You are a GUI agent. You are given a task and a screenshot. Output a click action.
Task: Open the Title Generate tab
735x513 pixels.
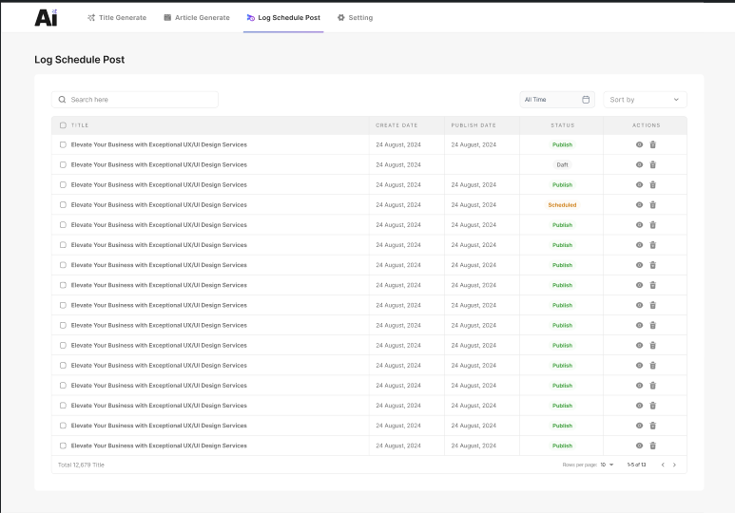pyautogui.click(x=117, y=18)
